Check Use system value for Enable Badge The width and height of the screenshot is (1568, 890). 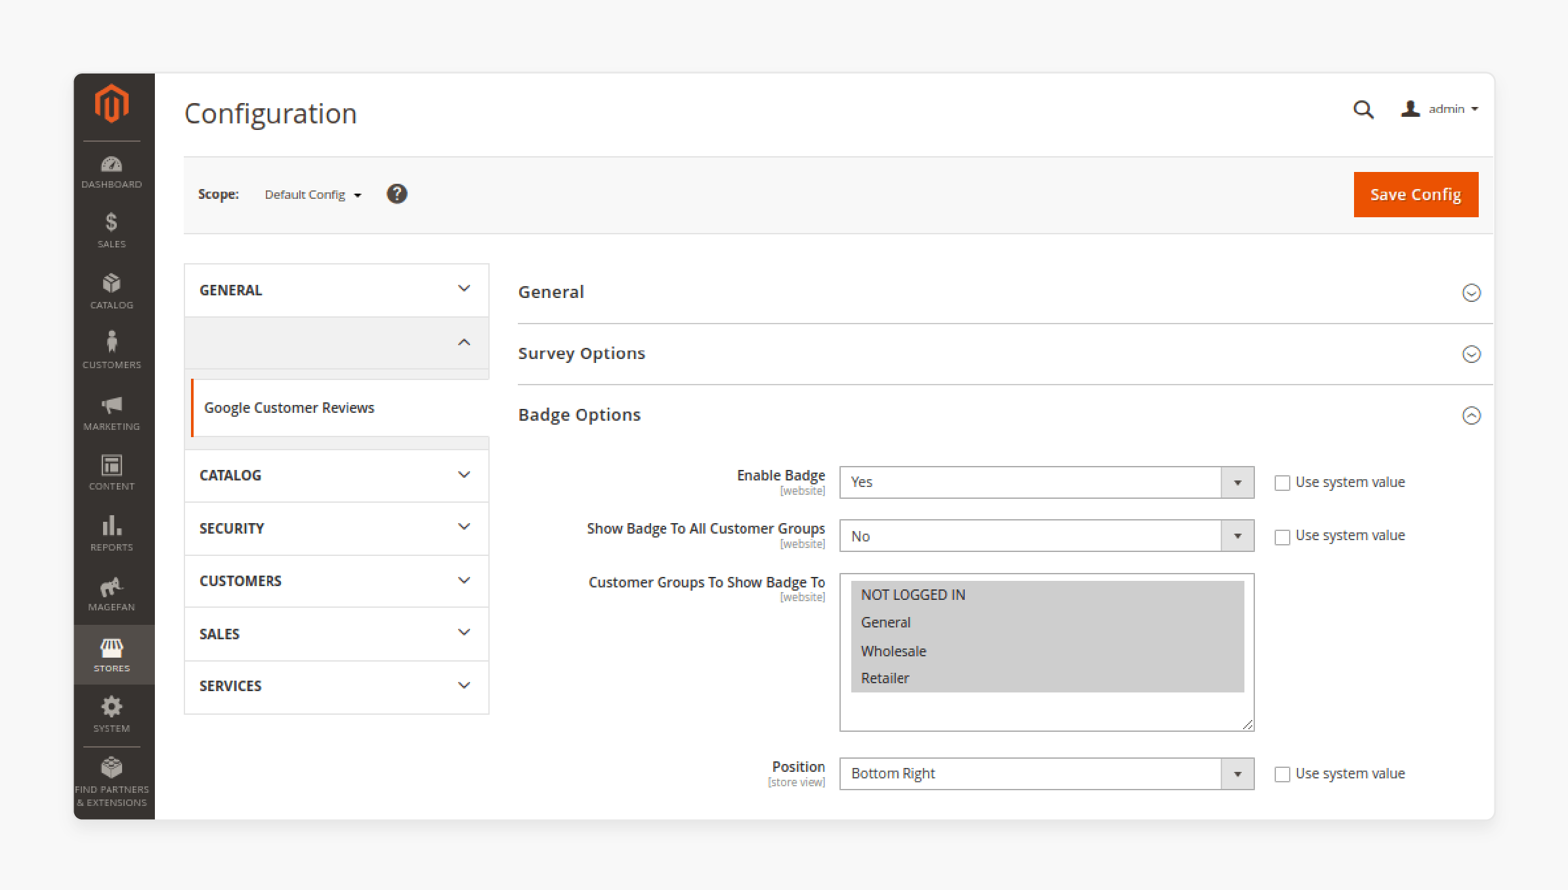(1282, 482)
